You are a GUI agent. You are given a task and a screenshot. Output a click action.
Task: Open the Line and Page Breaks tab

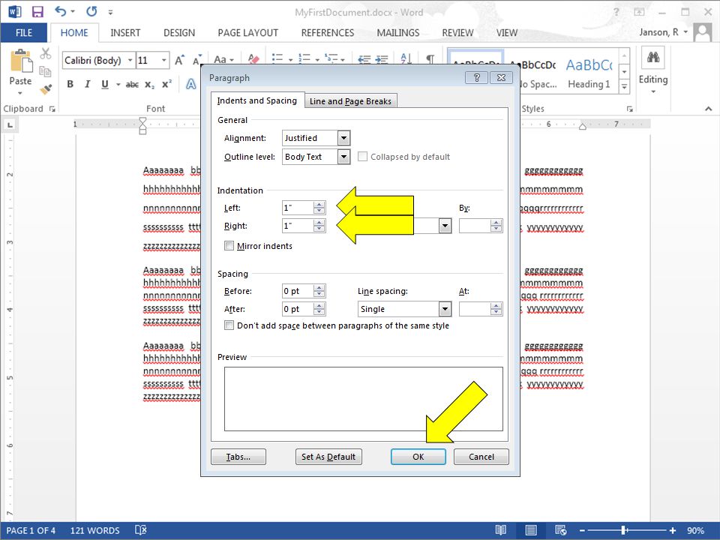pyautogui.click(x=350, y=101)
